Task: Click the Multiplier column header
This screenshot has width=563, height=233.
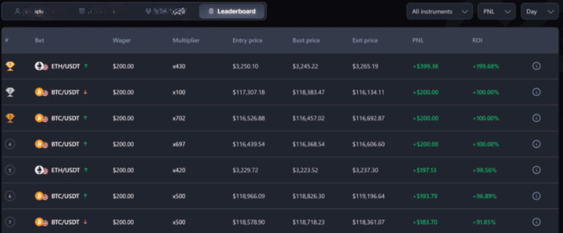Action: (x=186, y=41)
